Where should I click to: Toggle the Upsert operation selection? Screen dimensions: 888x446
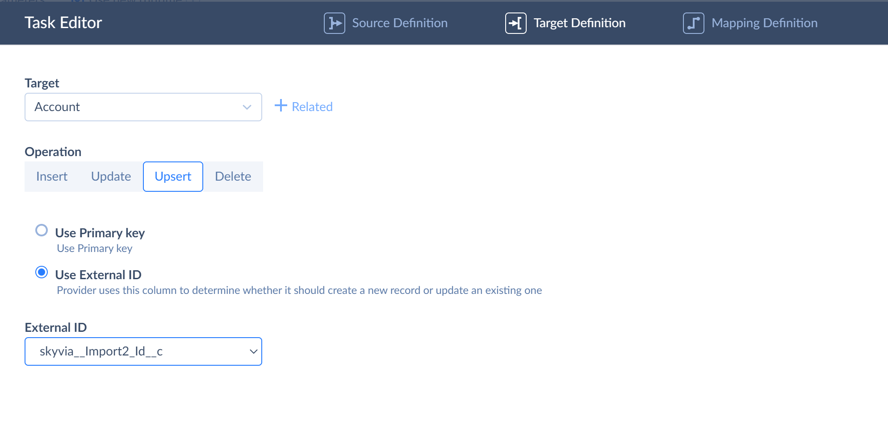click(173, 176)
